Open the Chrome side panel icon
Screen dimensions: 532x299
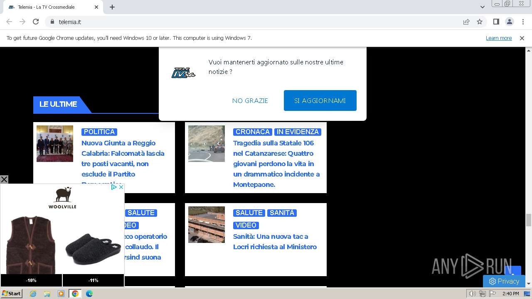click(x=496, y=22)
